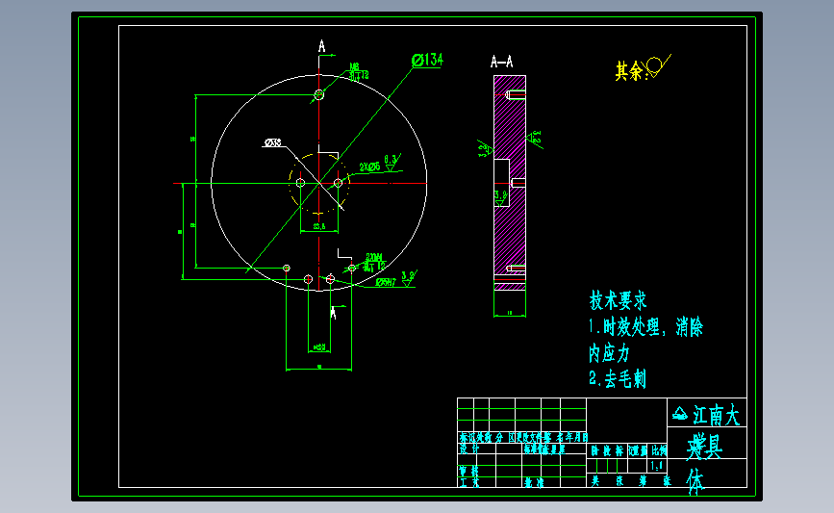Select the 2XØ6 hole callout
Viewport: 834px width, 513px height.
[369, 167]
